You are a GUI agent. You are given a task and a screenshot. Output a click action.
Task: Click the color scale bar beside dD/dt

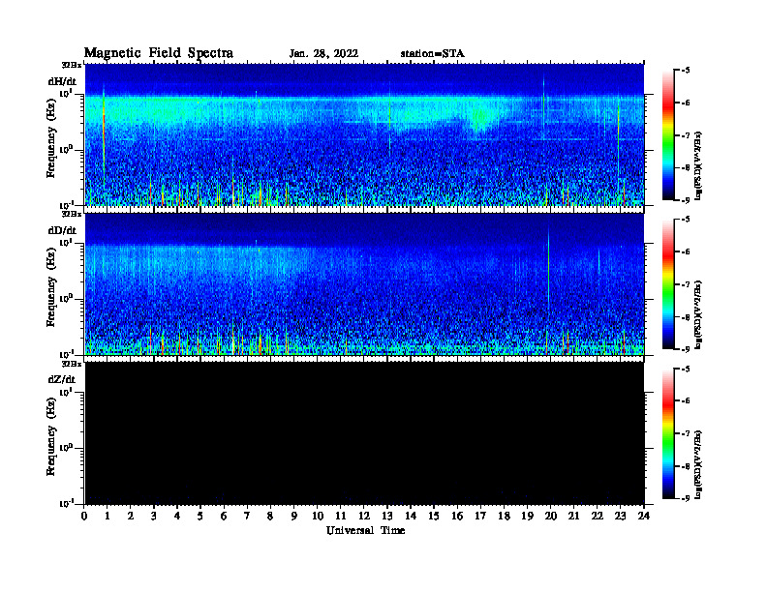(668, 284)
